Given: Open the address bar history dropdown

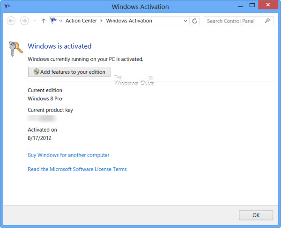Looking at the screenshot, I should pos(185,21).
